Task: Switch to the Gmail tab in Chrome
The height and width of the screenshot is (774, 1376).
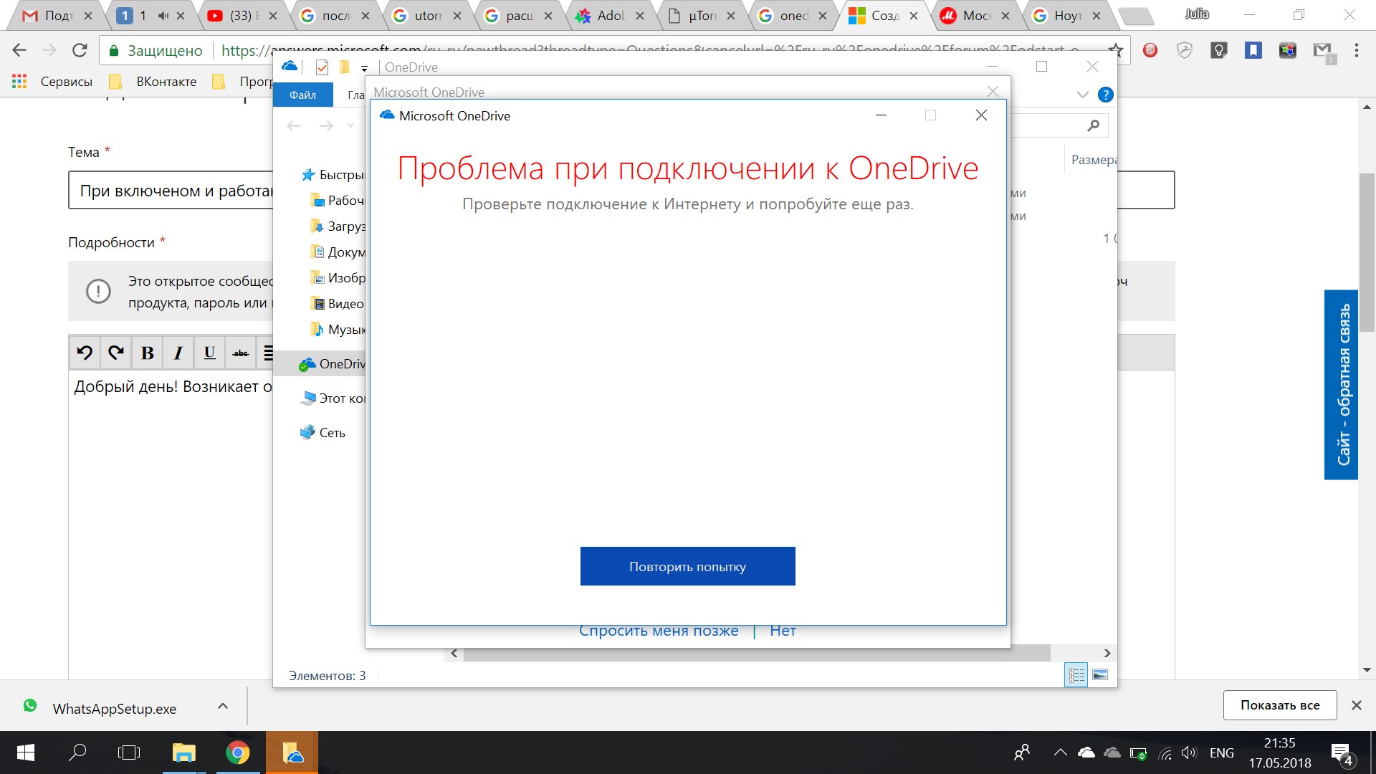Action: point(56,16)
